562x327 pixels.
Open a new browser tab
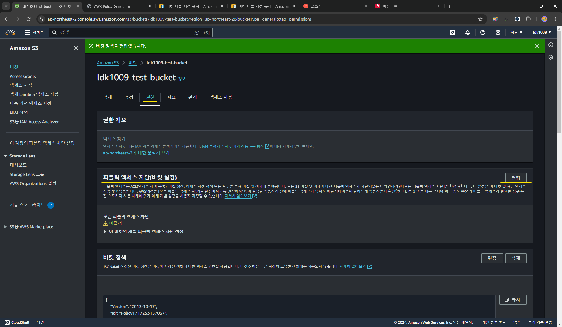click(449, 6)
